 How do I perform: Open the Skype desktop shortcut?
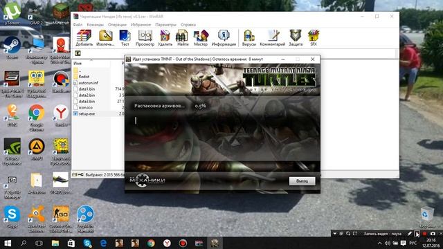coord(12,216)
